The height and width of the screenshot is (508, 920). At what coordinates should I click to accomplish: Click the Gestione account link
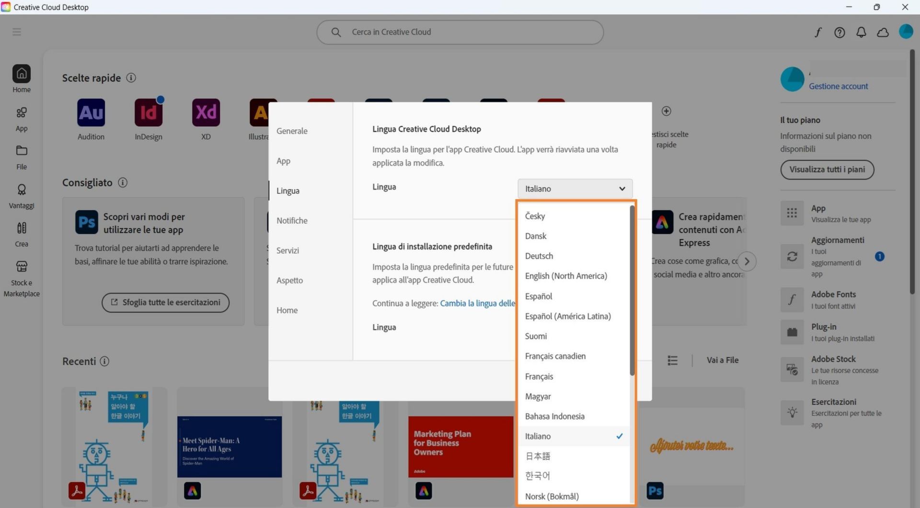[x=838, y=86]
